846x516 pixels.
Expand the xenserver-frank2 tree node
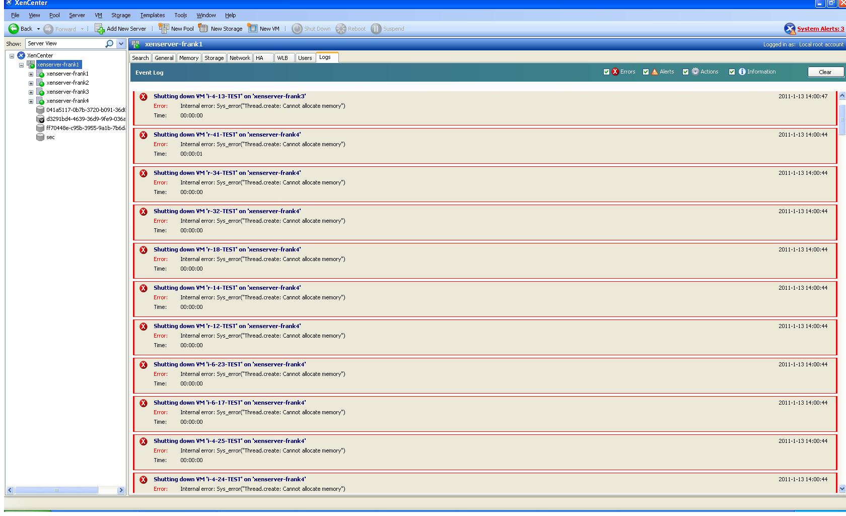click(x=31, y=83)
